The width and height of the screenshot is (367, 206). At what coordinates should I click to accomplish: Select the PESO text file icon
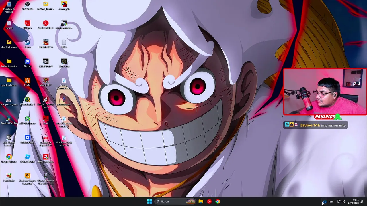(x=64, y=44)
